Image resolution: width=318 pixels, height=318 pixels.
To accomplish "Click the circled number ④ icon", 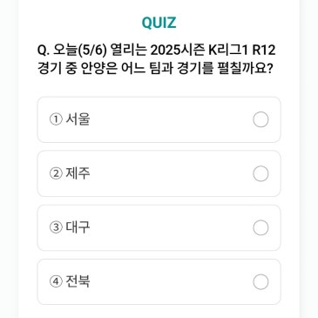I will (56, 281).
